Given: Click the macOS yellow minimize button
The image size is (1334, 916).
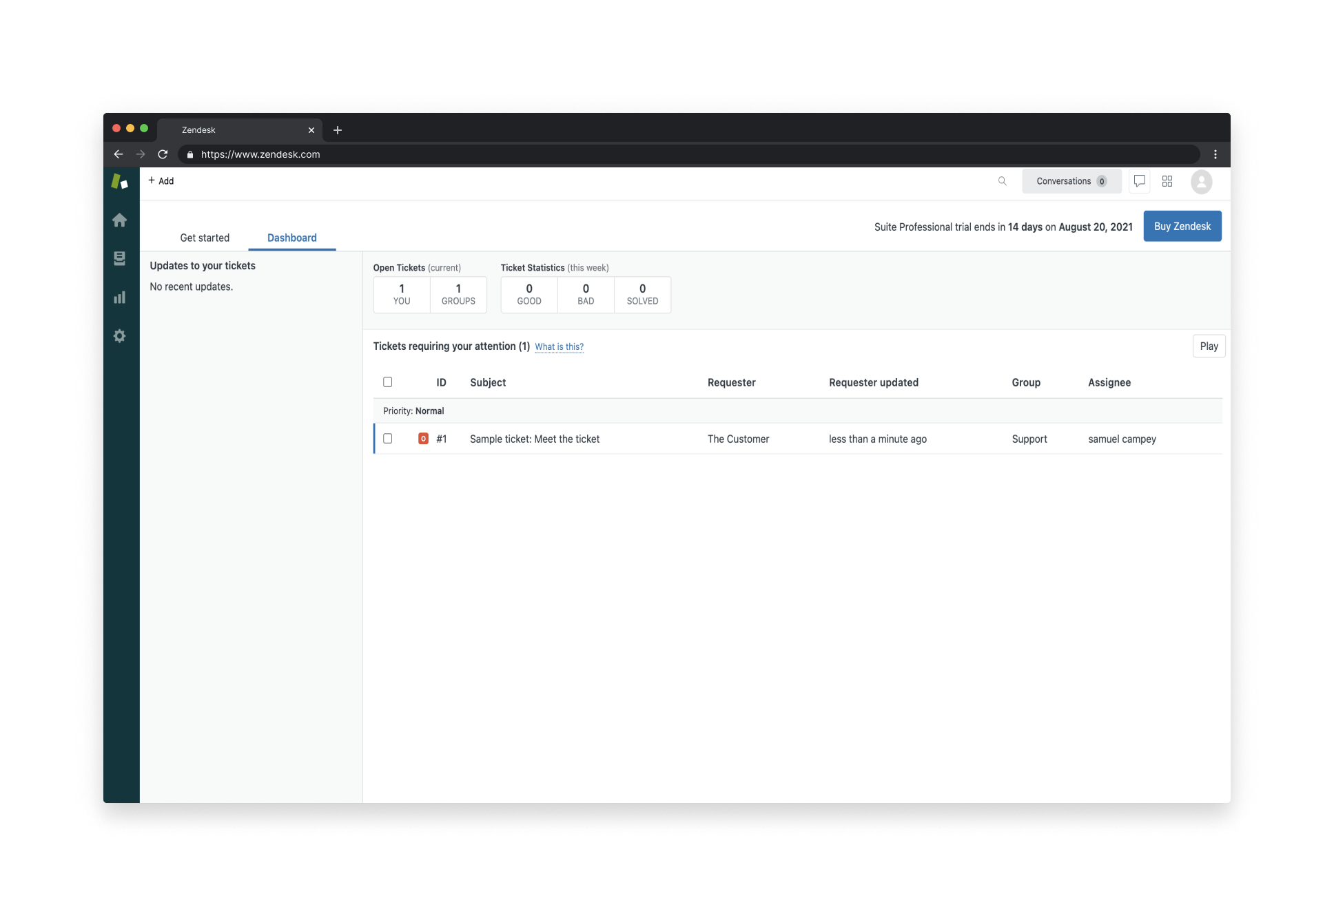Looking at the screenshot, I should coord(130,129).
